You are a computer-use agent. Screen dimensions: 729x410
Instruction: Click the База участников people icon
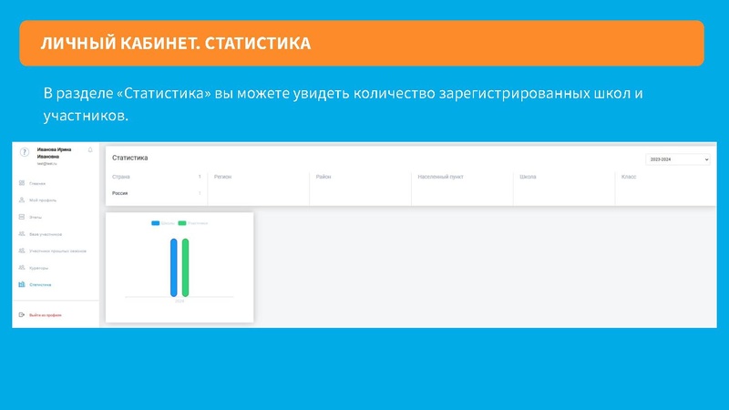(x=21, y=234)
